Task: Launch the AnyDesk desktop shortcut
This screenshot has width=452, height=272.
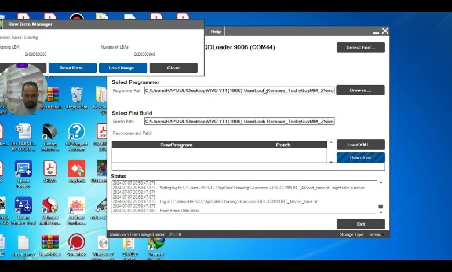Action: (x=76, y=169)
